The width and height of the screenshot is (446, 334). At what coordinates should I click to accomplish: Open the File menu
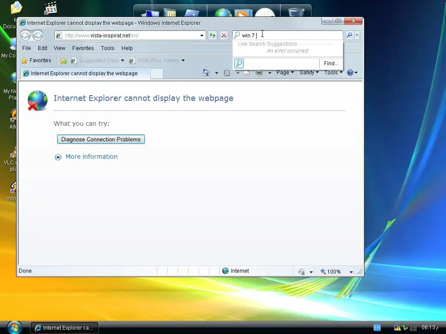[x=27, y=48]
